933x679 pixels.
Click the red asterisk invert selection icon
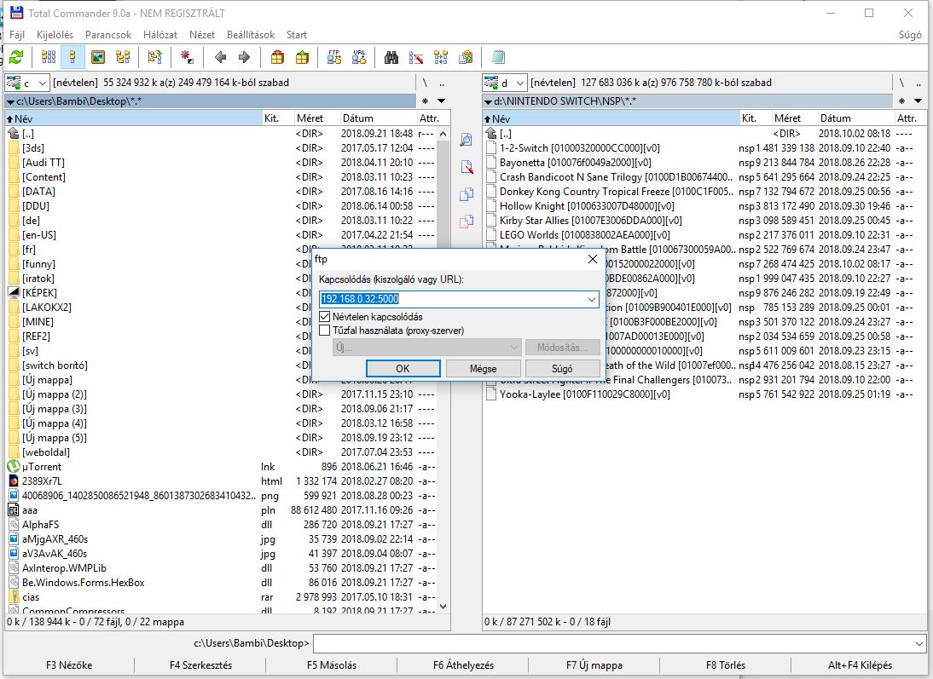[x=187, y=58]
